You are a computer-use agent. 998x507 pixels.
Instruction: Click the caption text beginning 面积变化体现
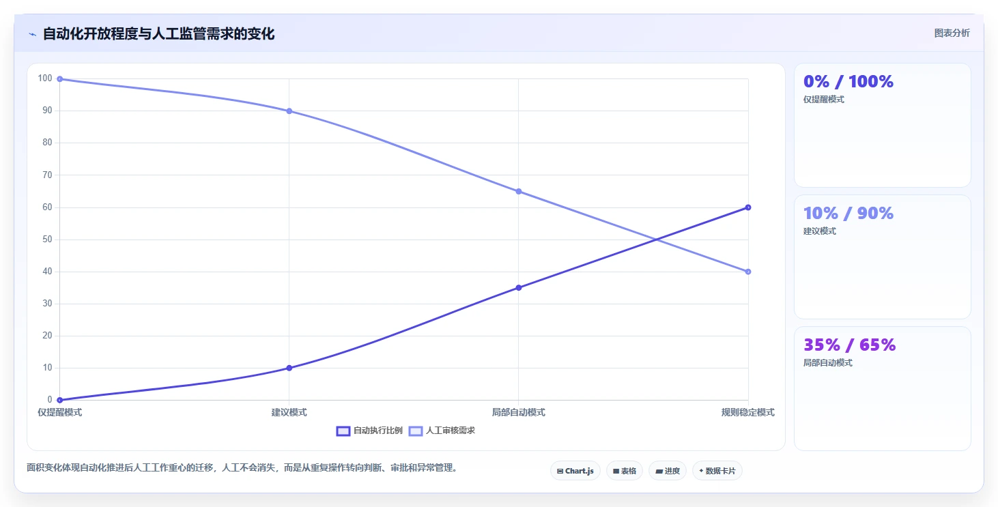pyautogui.click(x=242, y=468)
